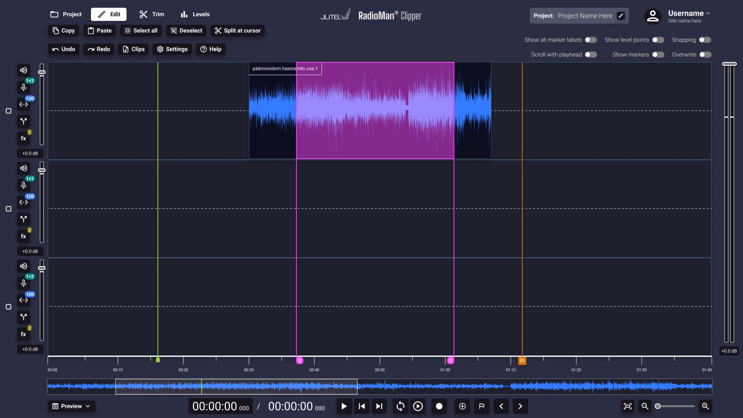Switch to the Levels tab
The image size is (743, 418).
pos(195,14)
